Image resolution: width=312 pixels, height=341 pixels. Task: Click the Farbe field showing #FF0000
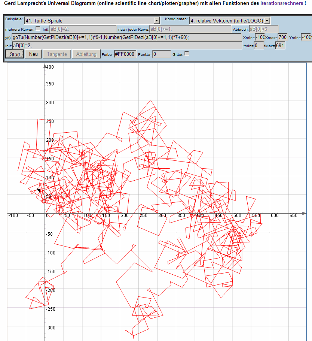click(x=125, y=54)
